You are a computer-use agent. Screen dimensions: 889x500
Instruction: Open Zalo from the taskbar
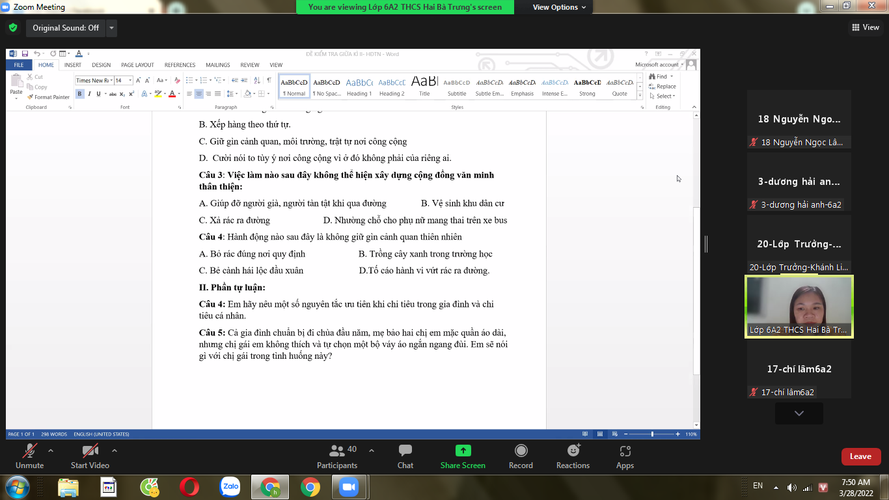230,486
